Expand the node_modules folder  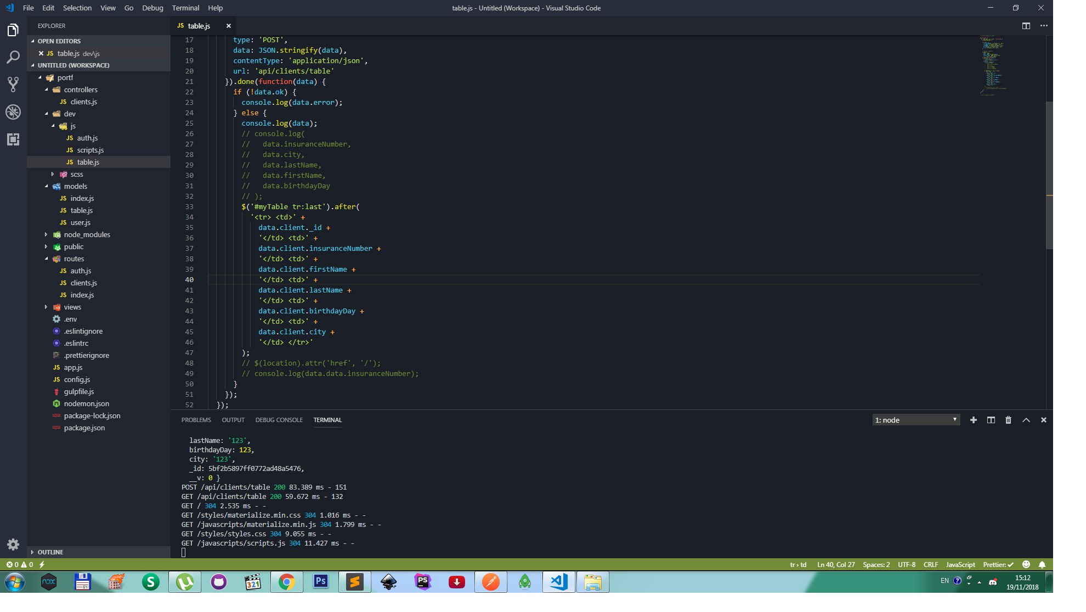(87, 234)
